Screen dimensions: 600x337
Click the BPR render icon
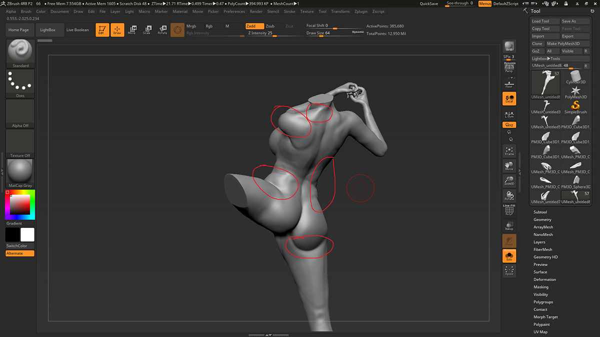click(509, 46)
